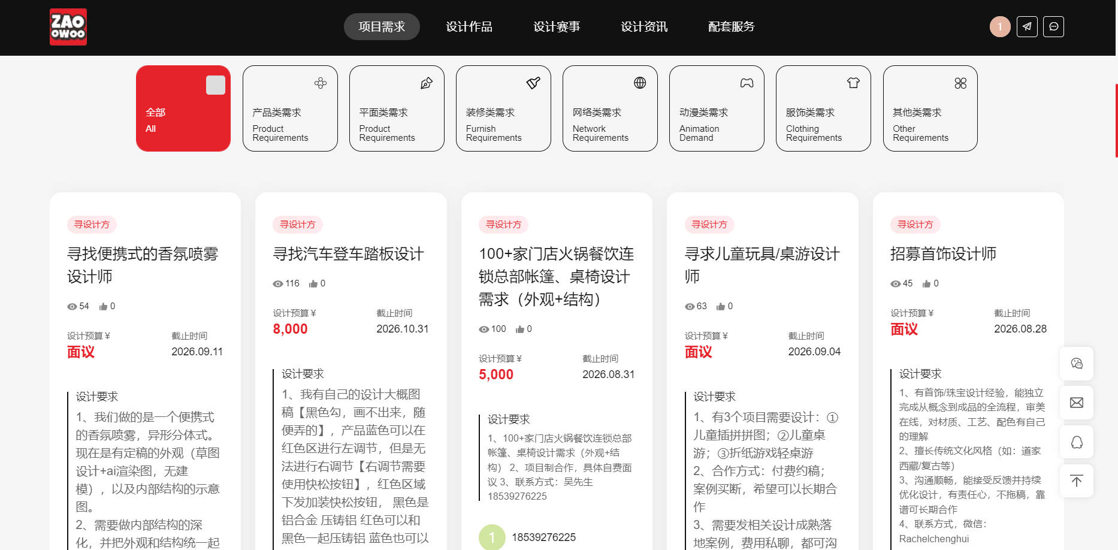This screenshot has width=1118, height=550.
Task: Click the view count eye on 汽车登车踏板 card
Action: pyautogui.click(x=278, y=283)
